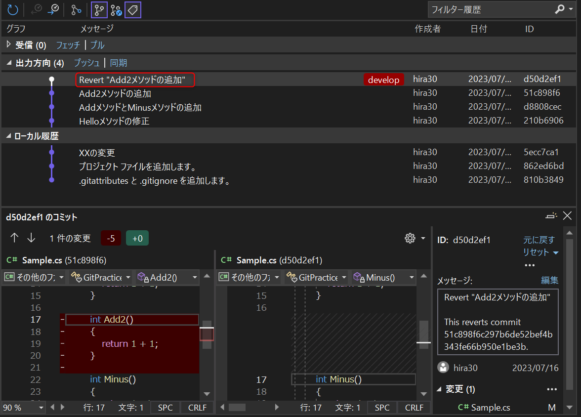Screen dimensions: 581x417
Task: Click the fetch incoming commits toolbar icon
Action: [x=37, y=10]
